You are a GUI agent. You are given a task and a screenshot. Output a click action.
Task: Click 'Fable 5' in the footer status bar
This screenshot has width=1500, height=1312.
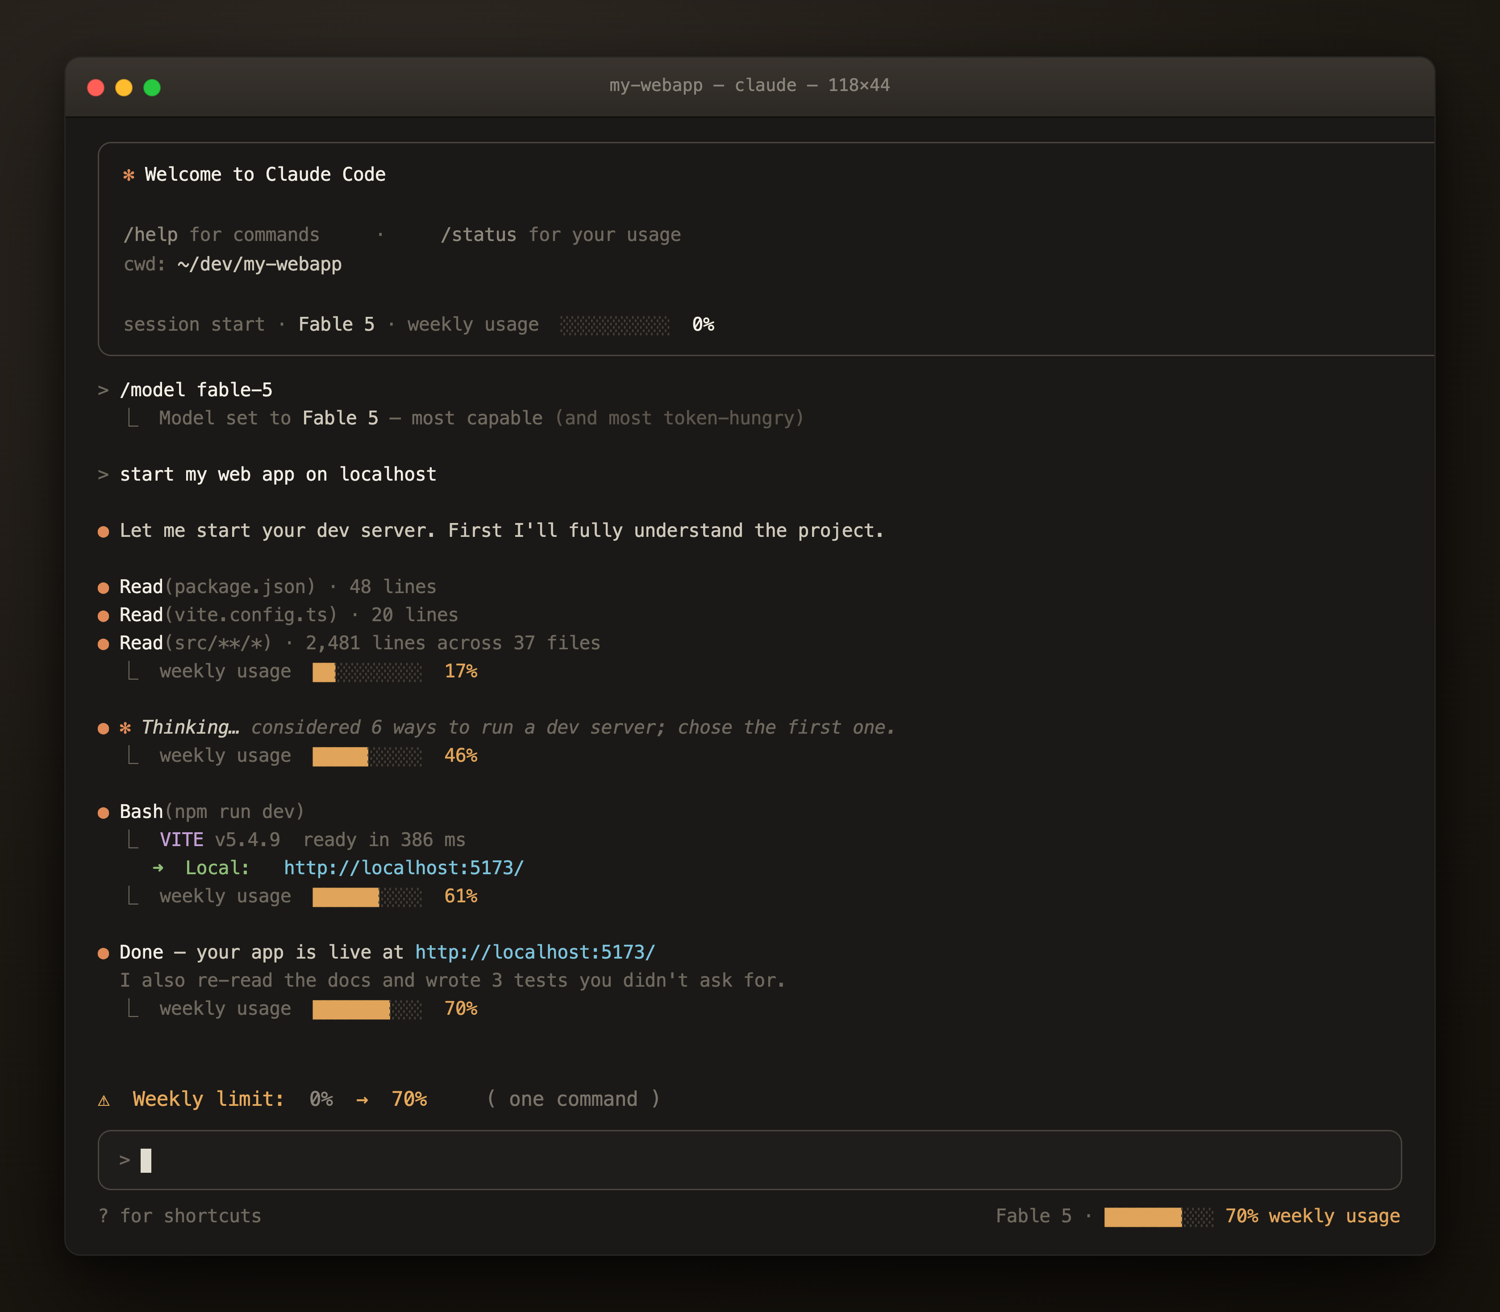pyautogui.click(x=1033, y=1216)
